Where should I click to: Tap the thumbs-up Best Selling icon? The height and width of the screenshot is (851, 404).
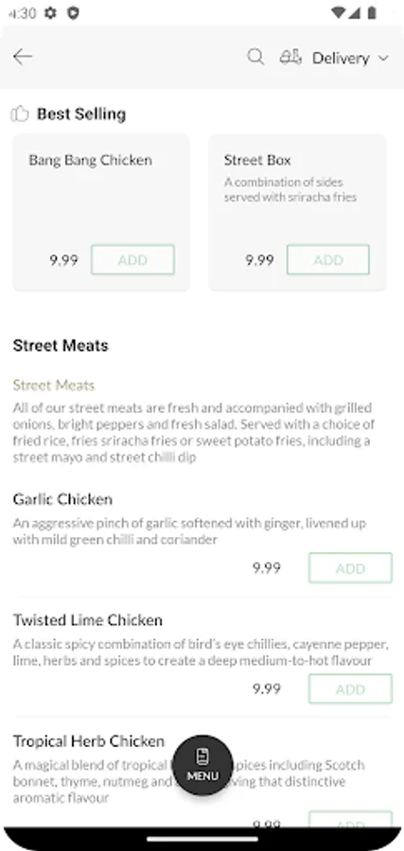pos(20,114)
